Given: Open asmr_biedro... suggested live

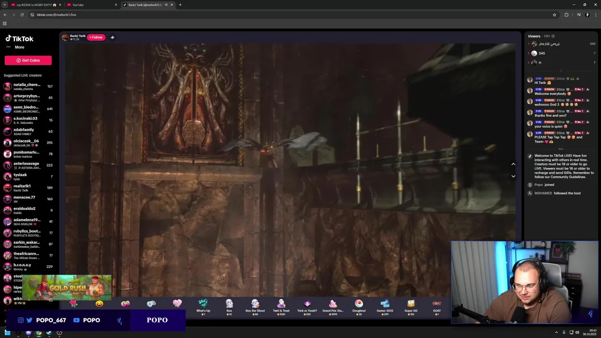Looking at the screenshot, I should pyautogui.click(x=28, y=109).
